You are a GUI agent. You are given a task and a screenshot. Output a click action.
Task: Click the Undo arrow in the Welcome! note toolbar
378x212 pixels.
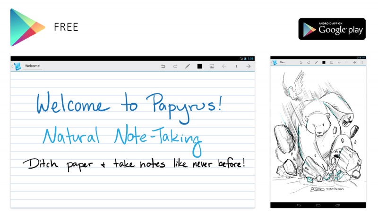(x=163, y=66)
